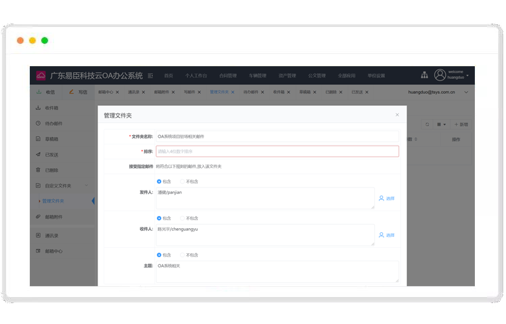The height and width of the screenshot is (324, 506).
Task: Open 已删除 in the sidebar
Action: click(63, 170)
